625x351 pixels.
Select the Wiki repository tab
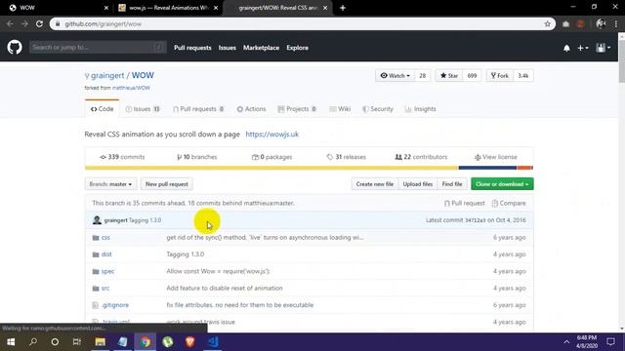[x=340, y=108]
